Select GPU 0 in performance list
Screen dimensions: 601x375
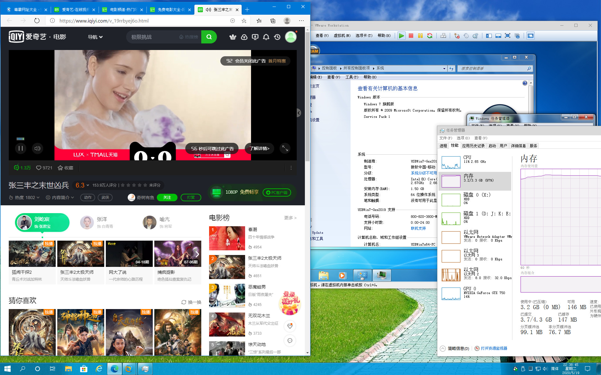pos(475,293)
